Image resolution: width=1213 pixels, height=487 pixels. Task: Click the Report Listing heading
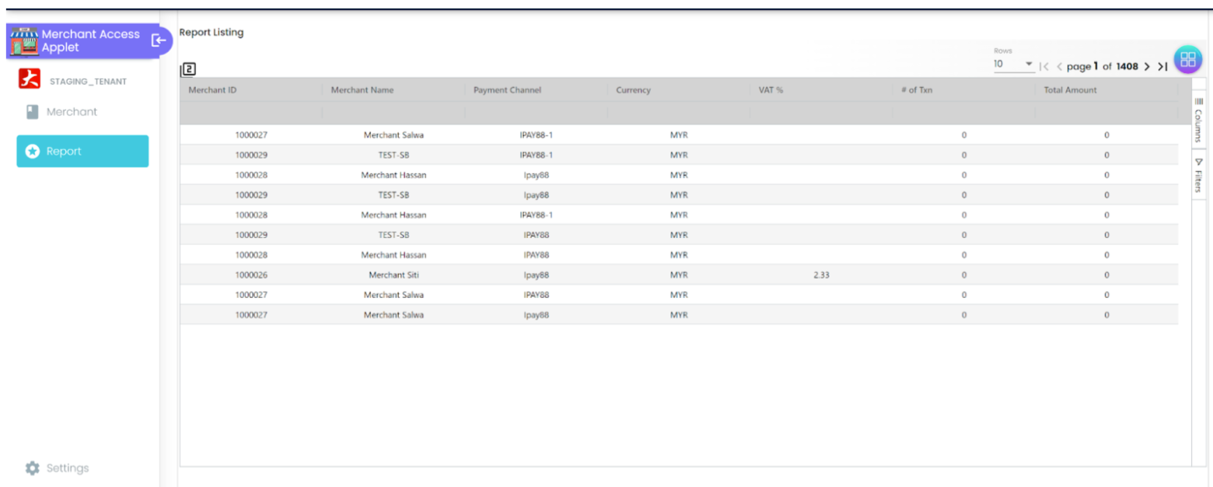click(x=211, y=33)
